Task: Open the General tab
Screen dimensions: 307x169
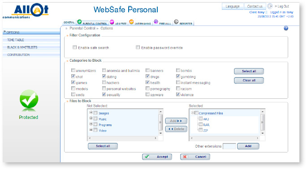Action: (x=69, y=22)
